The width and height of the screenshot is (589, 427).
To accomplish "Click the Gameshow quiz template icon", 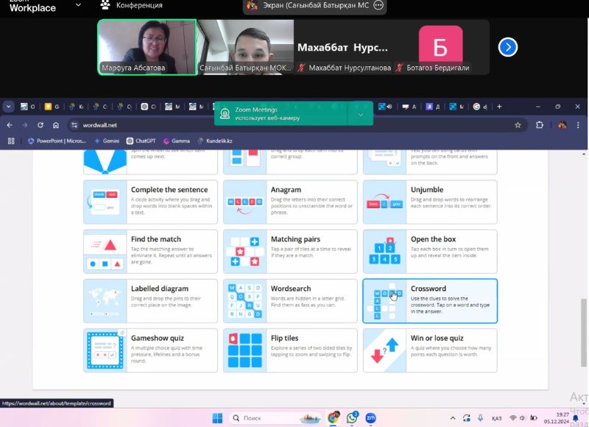I will (x=106, y=350).
